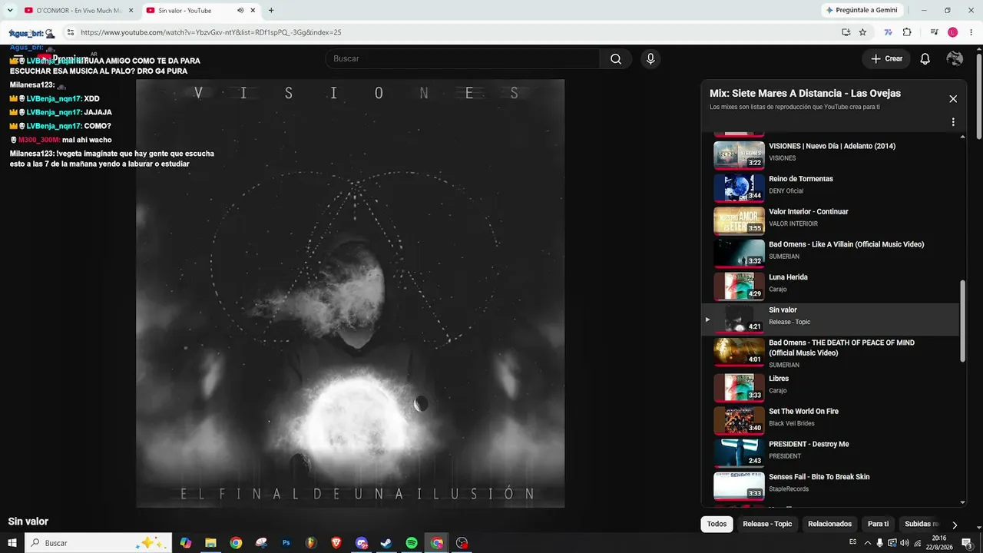Viewport: 983px width, 553px height.
Task: Open Chrome media controls icon
Action: [934, 32]
